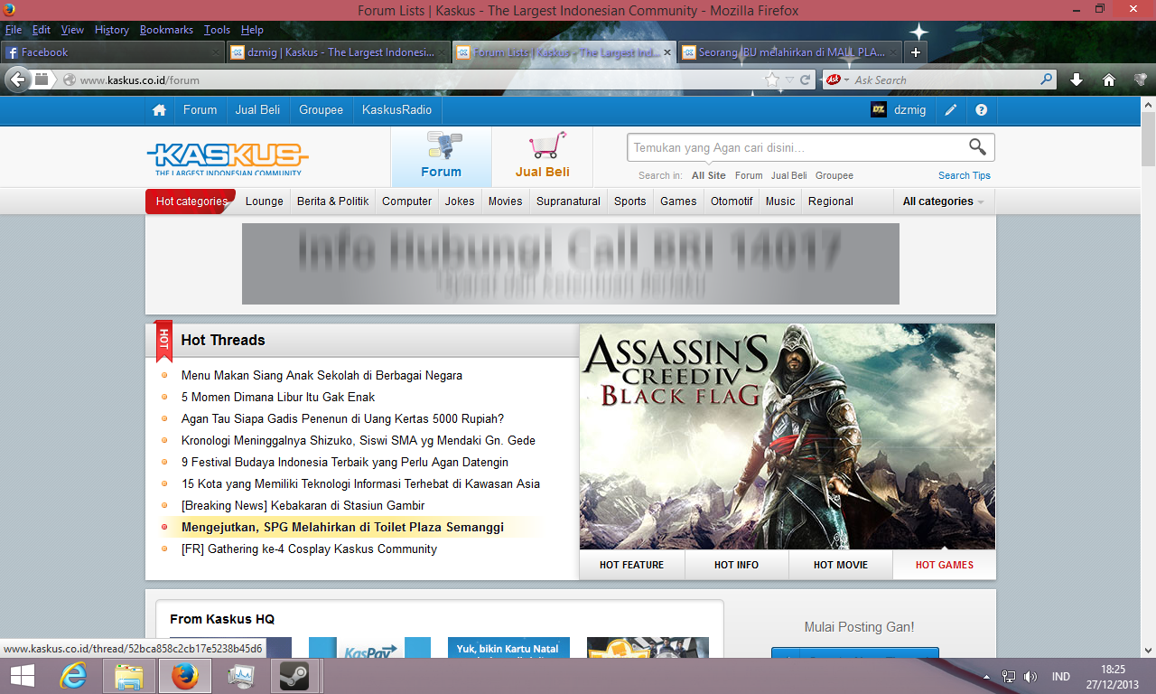Open Steam from the taskbar
The height and width of the screenshot is (694, 1156).
[294, 676]
